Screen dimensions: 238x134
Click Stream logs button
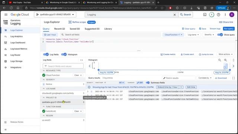pos(215,29)
